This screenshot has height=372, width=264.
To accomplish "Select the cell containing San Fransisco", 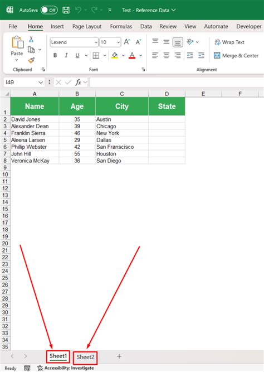I will (122, 147).
